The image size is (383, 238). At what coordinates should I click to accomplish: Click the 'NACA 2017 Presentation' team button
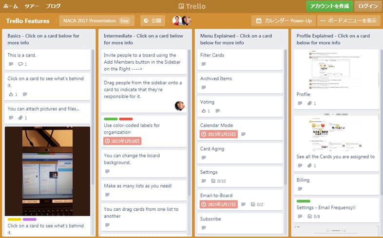click(97, 21)
